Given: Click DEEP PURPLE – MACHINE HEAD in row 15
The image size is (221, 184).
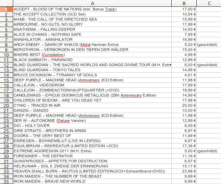Looking at the screenshot, I should pyautogui.click(x=92, y=80).
